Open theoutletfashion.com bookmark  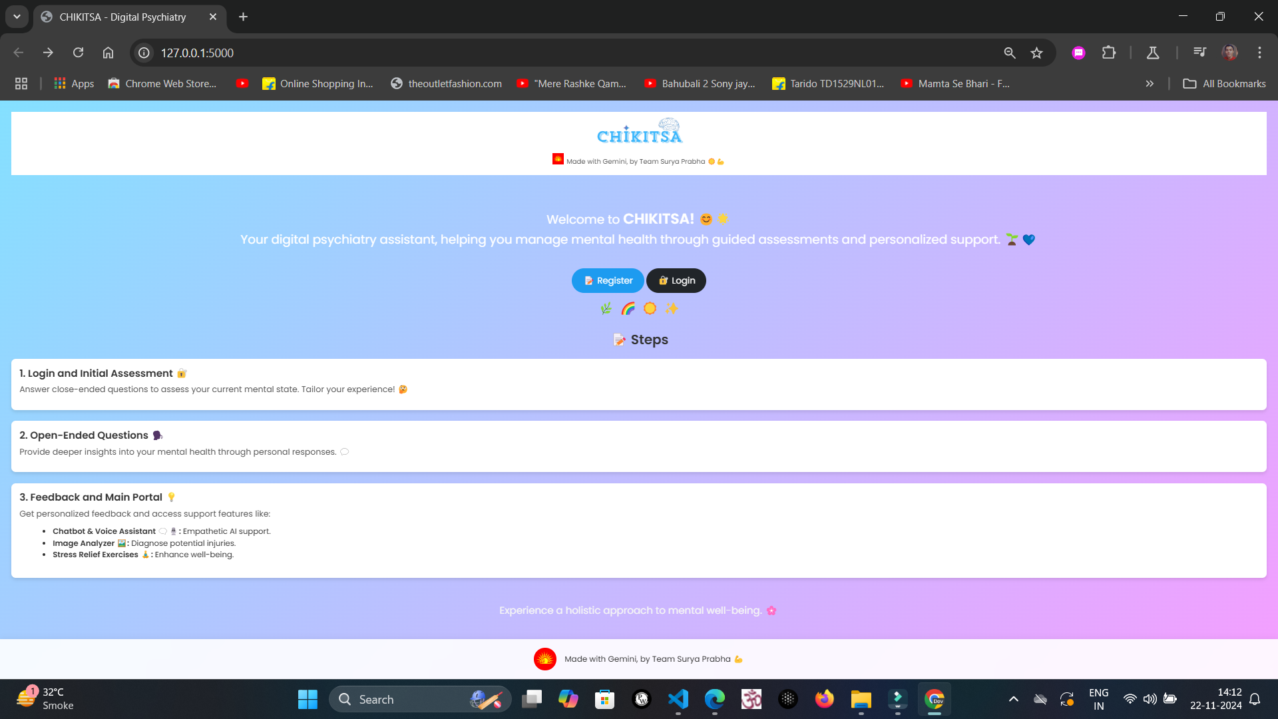446,83
